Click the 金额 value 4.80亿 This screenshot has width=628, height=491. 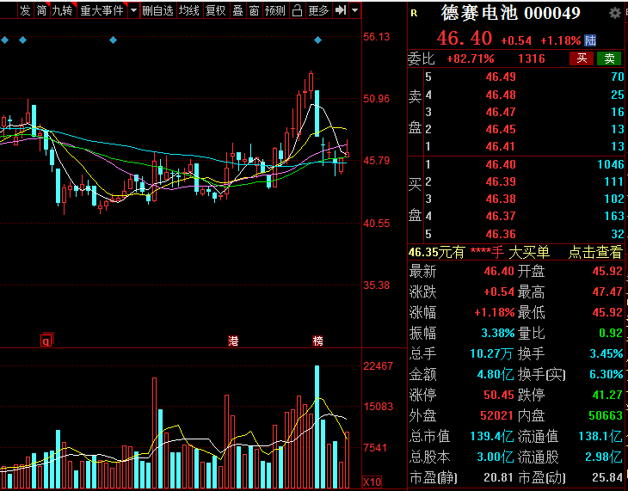(x=496, y=374)
